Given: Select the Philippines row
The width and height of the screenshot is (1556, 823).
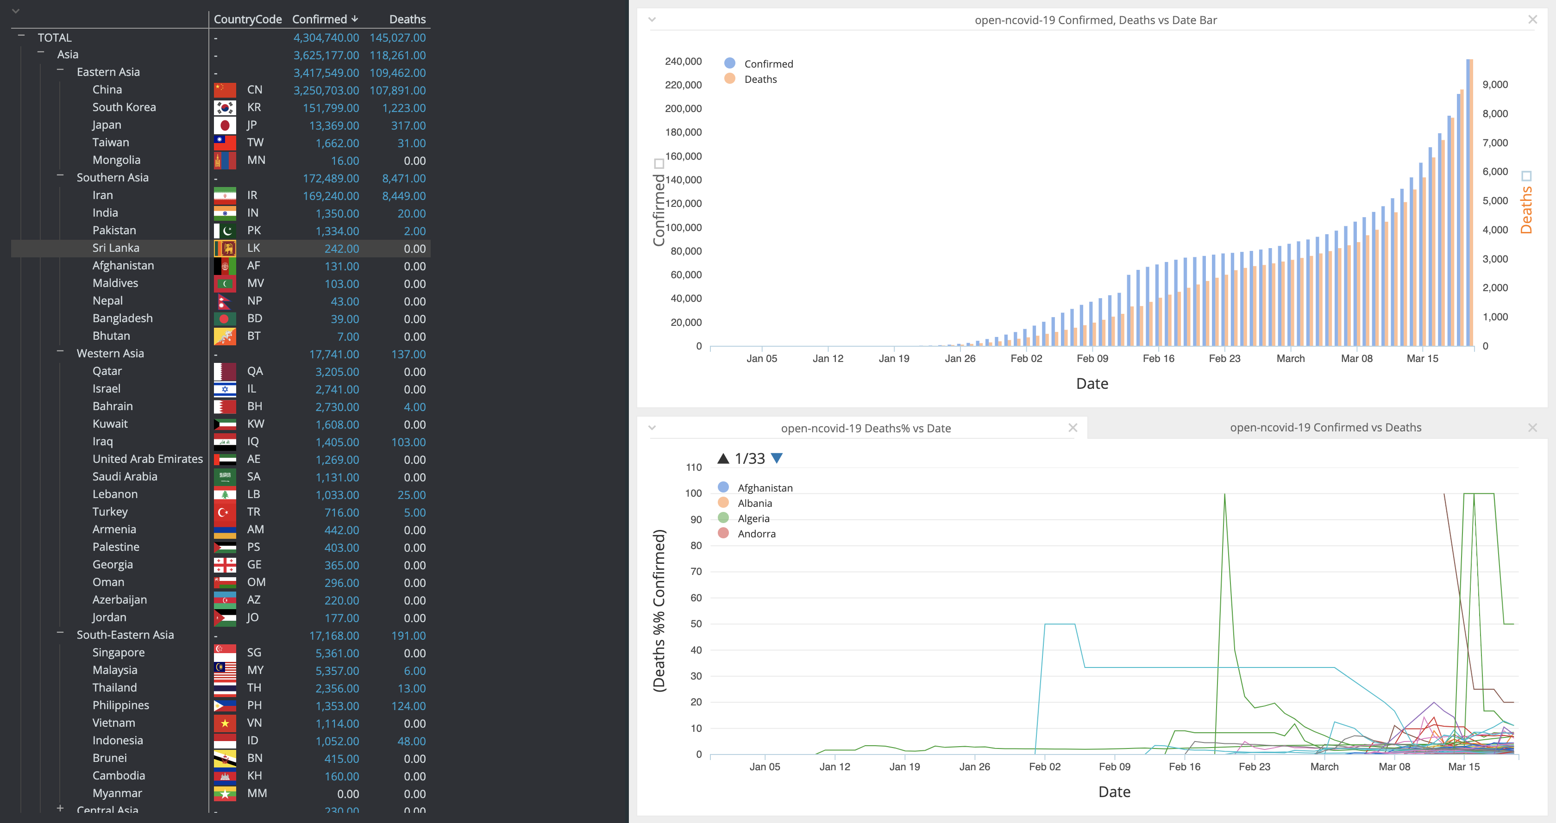Looking at the screenshot, I should (x=220, y=705).
